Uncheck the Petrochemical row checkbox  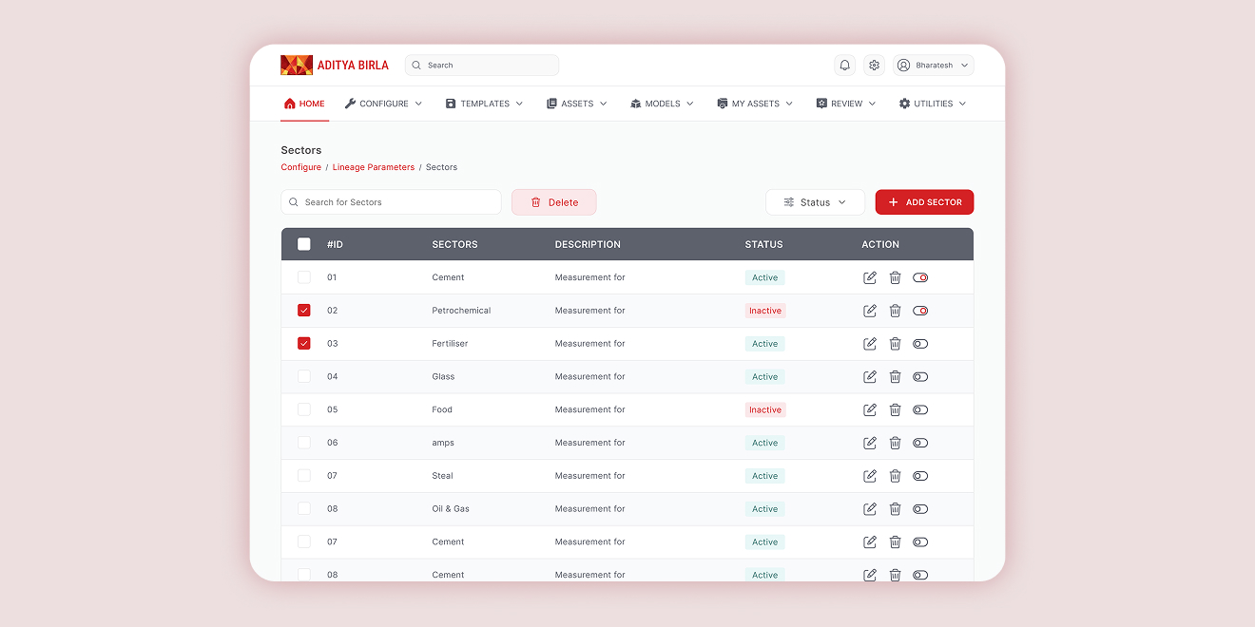pyautogui.click(x=304, y=311)
